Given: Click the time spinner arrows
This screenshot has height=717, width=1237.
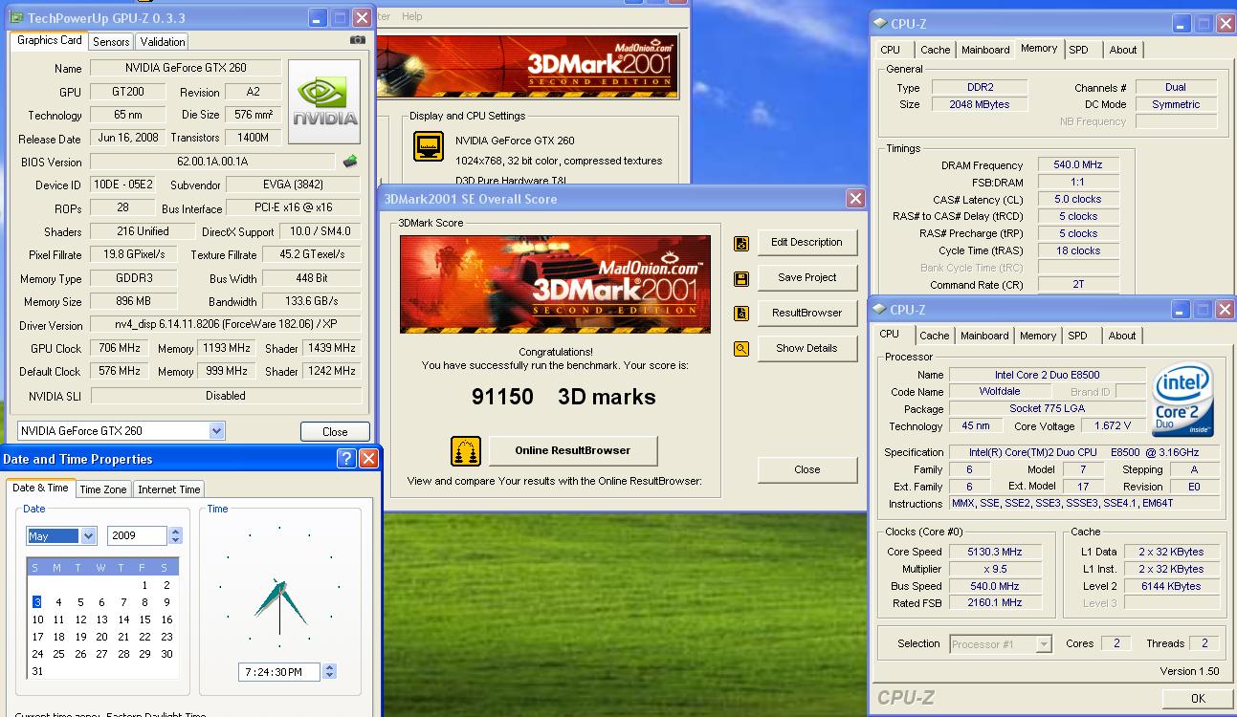Looking at the screenshot, I should pyautogui.click(x=329, y=672).
